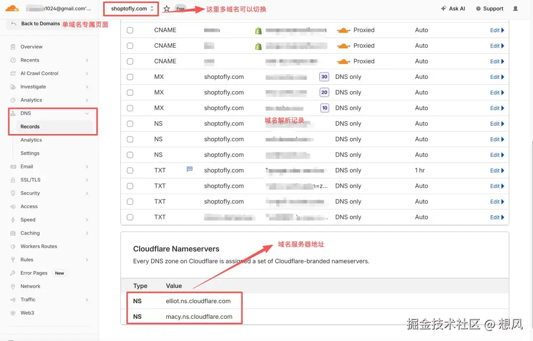Open the Overview page
The height and width of the screenshot is (341, 533).
point(31,47)
